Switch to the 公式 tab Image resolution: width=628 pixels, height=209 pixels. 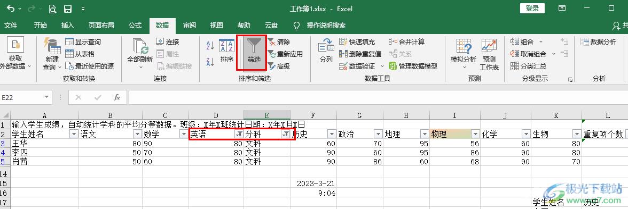[135, 26]
